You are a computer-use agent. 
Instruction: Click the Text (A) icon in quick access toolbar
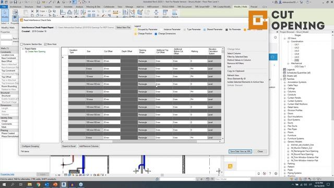point(58,2)
